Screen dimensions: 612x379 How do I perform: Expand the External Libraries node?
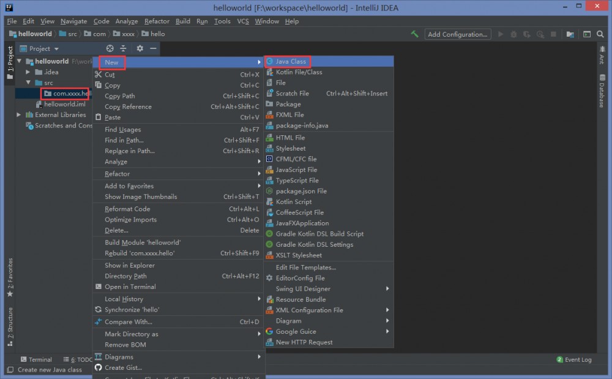tap(18, 114)
